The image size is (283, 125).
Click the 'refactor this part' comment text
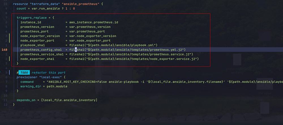49,73
